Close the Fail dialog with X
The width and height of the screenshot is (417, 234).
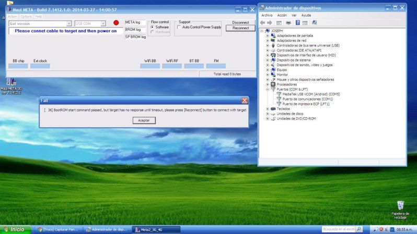pos(245,100)
